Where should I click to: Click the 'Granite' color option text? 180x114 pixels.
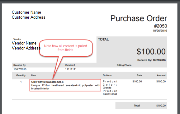[107, 88]
